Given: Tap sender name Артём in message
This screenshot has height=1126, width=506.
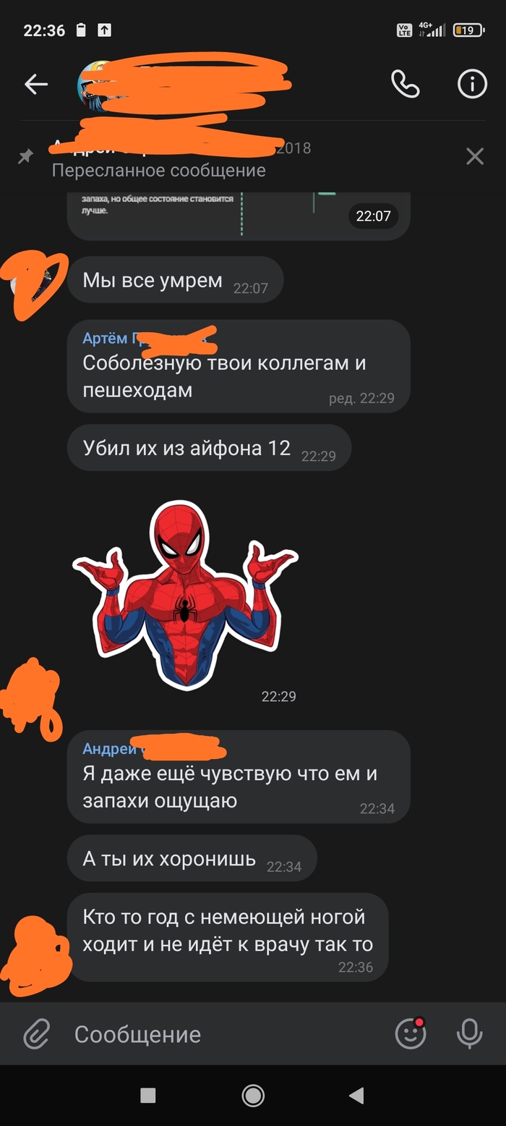Looking at the screenshot, I should pyautogui.click(x=107, y=338).
